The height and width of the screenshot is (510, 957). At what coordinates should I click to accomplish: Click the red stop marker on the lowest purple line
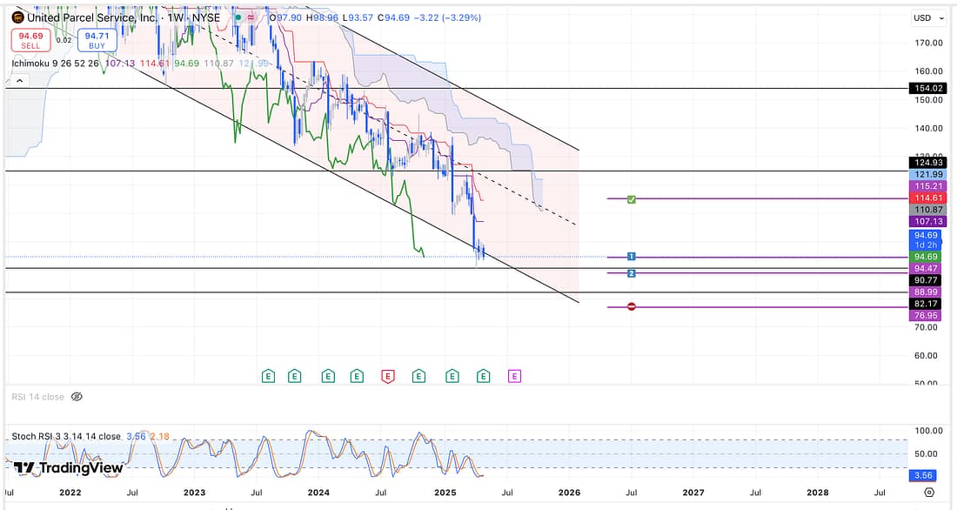click(632, 307)
